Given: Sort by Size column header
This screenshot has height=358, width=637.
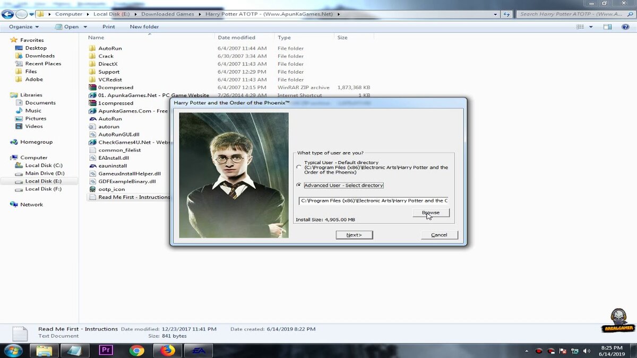Looking at the screenshot, I should tap(342, 38).
